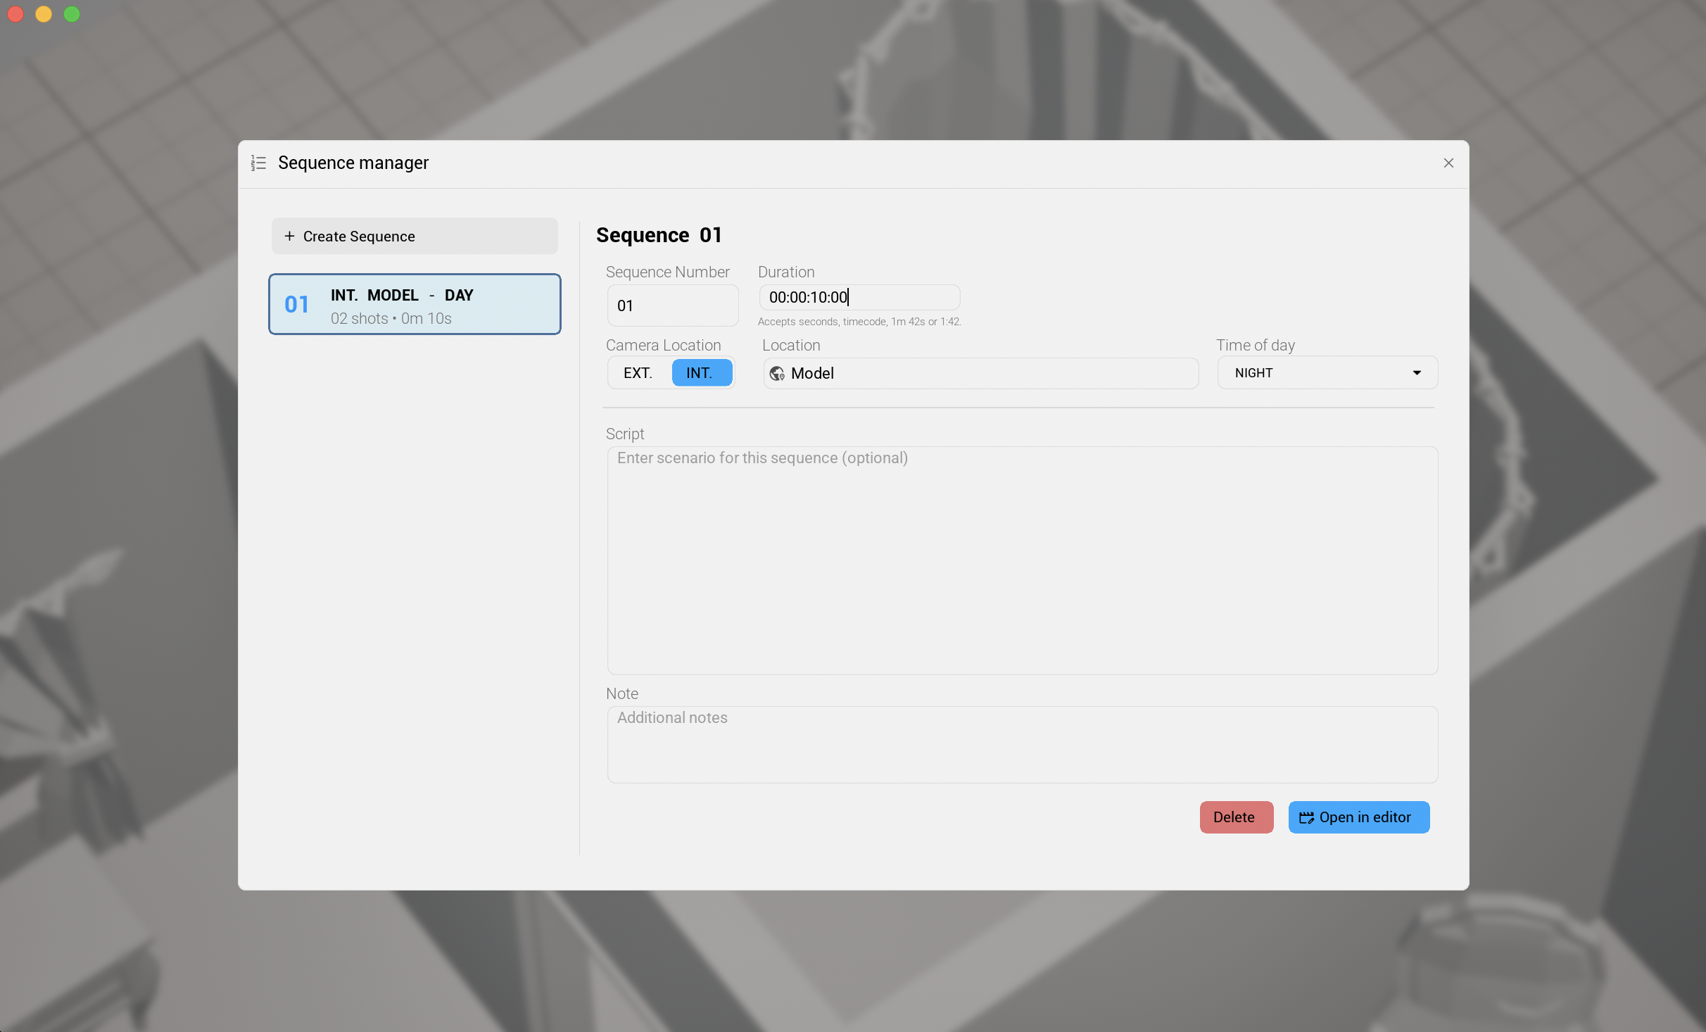1706x1032 pixels.
Task: Open sequence in editor
Action: tap(1359, 817)
